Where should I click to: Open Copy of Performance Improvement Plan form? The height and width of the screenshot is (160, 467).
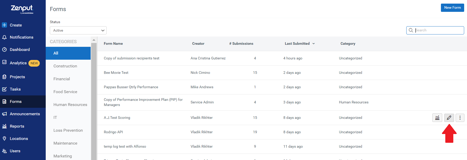(x=143, y=102)
